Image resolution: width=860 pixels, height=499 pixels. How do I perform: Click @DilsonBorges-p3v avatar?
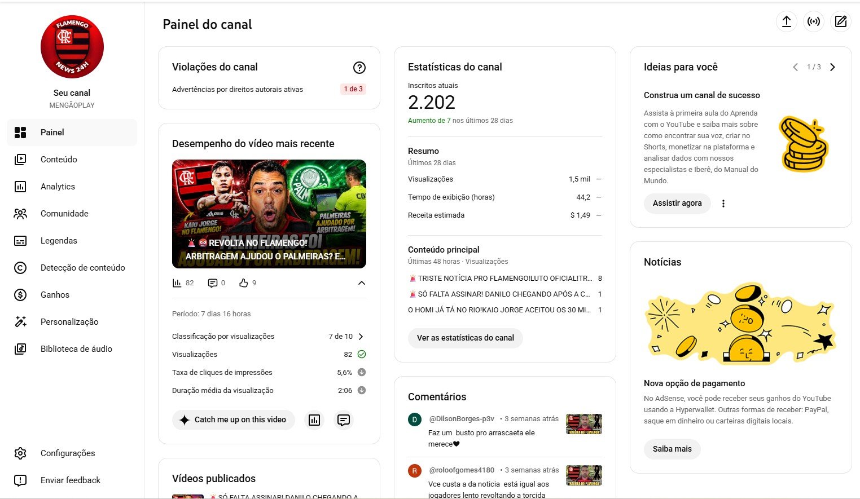pyautogui.click(x=415, y=419)
